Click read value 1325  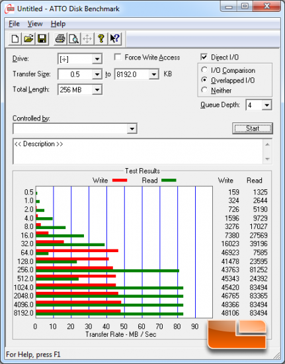coord(260,192)
